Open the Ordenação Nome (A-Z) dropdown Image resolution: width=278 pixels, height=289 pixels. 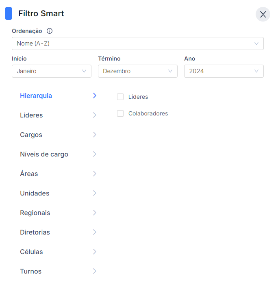pos(138,43)
